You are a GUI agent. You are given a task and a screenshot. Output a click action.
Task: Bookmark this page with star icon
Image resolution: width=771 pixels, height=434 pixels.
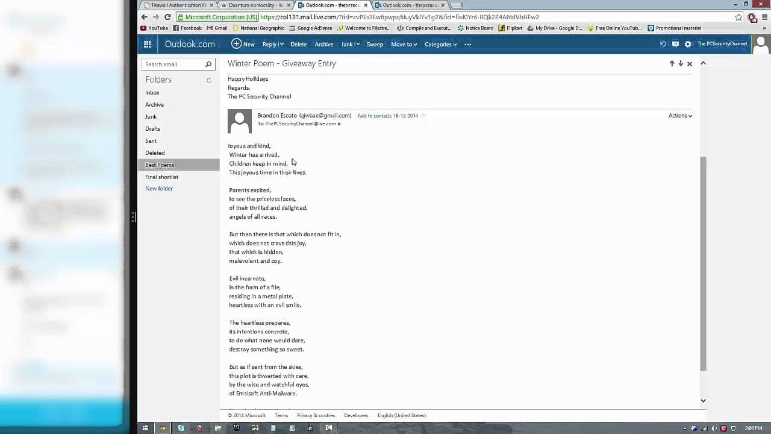point(738,17)
